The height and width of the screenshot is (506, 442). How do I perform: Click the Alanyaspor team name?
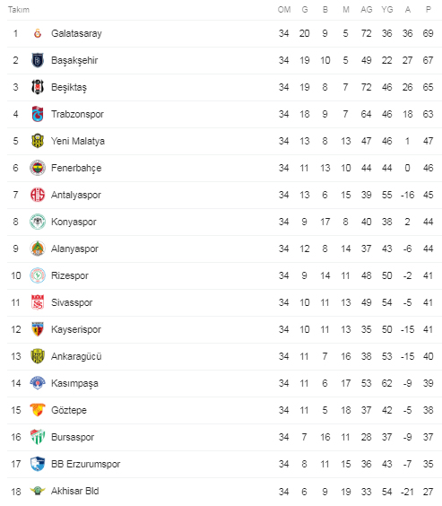[x=74, y=249]
